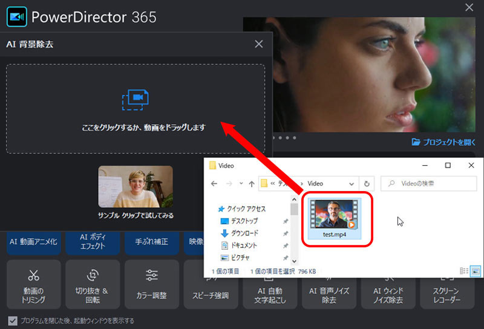Click サンプル クリップで試してみる link
484x329 pixels.
click(x=136, y=215)
